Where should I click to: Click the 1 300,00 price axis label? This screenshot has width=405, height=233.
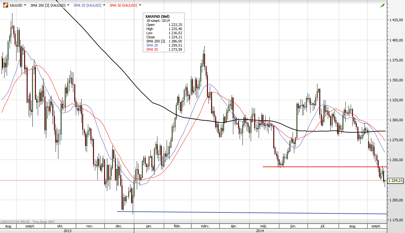pyautogui.click(x=395, y=120)
